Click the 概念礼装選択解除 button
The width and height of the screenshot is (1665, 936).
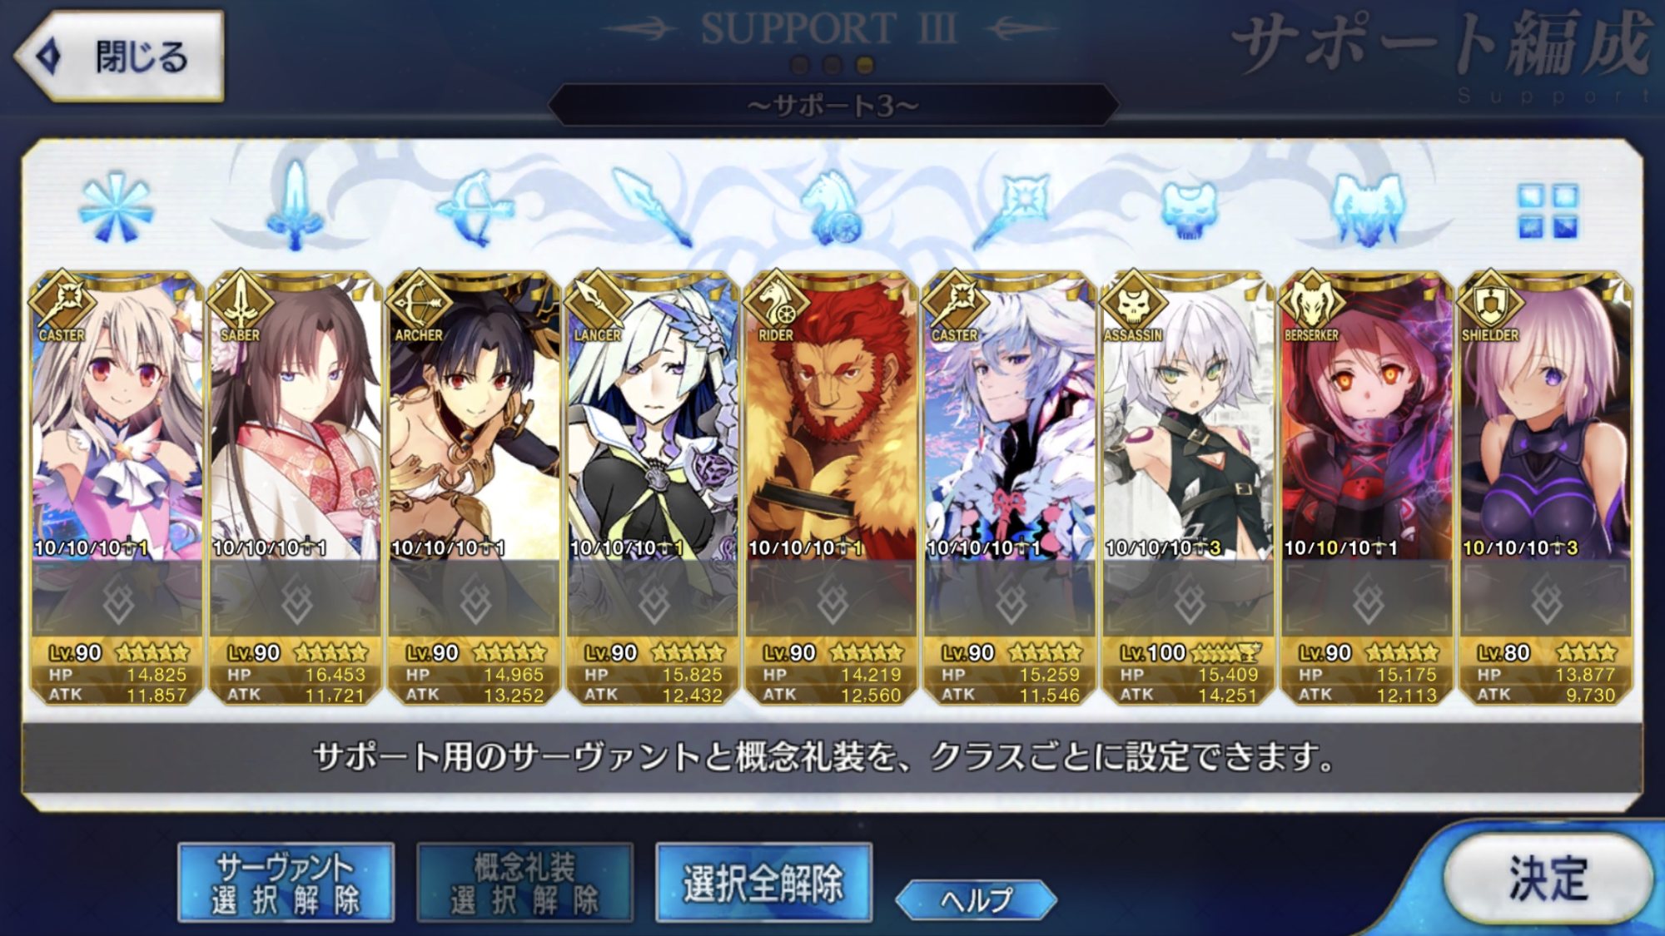coord(524,883)
